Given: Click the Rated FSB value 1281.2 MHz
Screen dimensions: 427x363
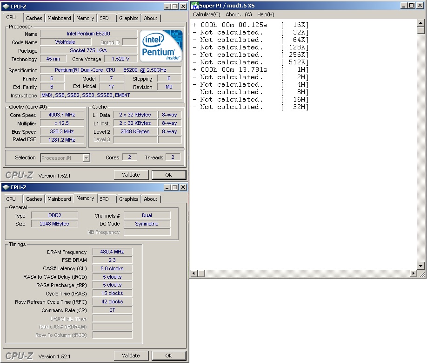Looking at the screenshot, I should pyautogui.click(x=62, y=140).
